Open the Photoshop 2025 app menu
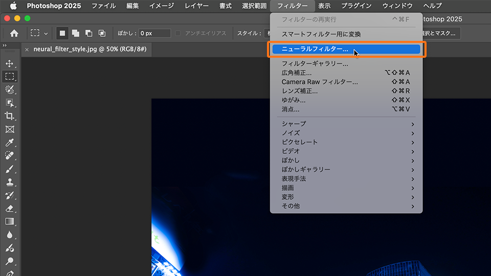Image resolution: width=491 pixels, height=276 pixels. tap(54, 6)
